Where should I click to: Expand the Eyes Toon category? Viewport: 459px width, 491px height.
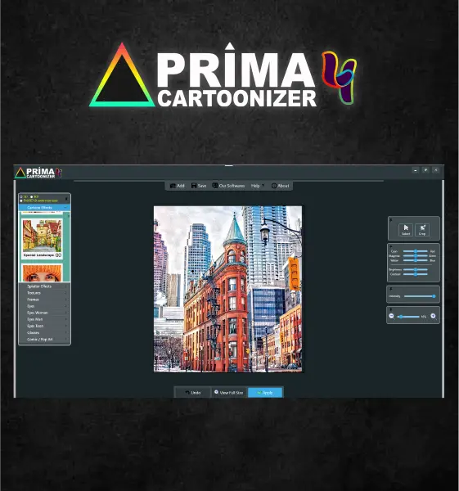[x=44, y=326]
